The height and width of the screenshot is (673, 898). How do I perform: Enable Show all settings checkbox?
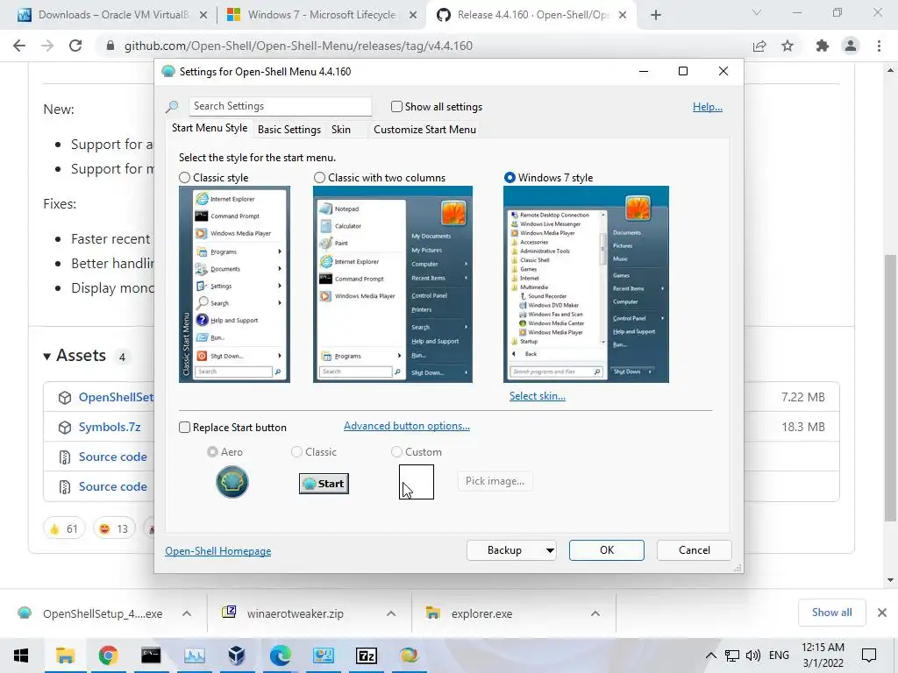tap(396, 106)
